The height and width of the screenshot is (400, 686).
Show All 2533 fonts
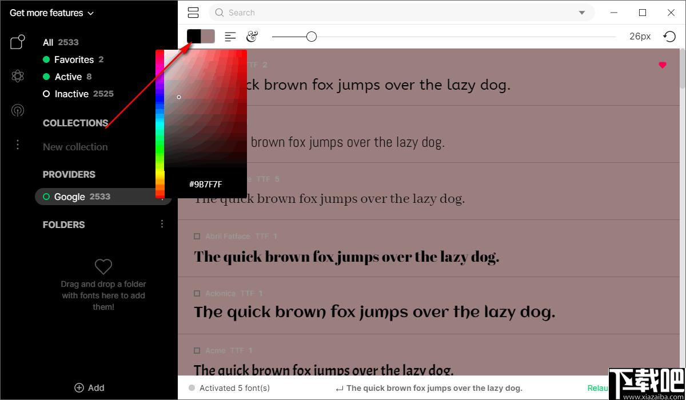[x=61, y=42]
